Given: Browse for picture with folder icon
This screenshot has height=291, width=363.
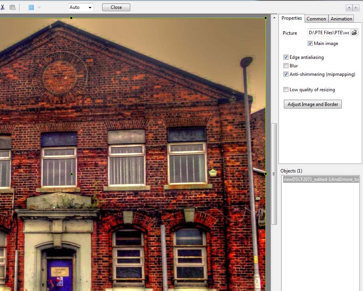Looking at the screenshot, I should click(x=355, y=32).
